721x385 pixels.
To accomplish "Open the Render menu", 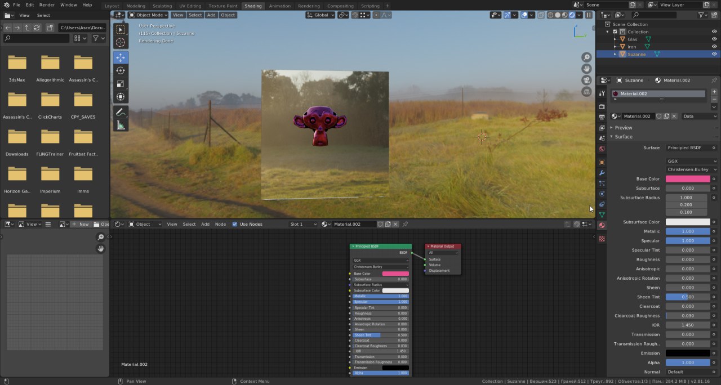I will coord(47,5).
